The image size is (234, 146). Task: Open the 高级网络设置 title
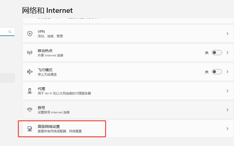click(49, 127)
